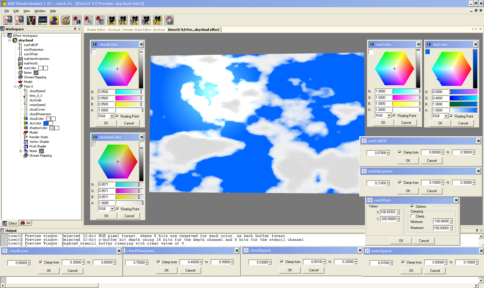Open the sunOffset X value dropdown
Image resolution: width=484 pixels, height=288 pixels.
[398, 212]
